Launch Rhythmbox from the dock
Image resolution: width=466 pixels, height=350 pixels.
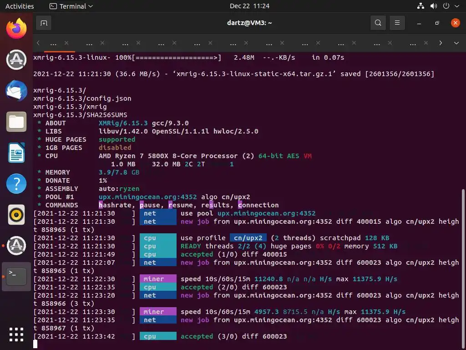click(x=16, y=215)
